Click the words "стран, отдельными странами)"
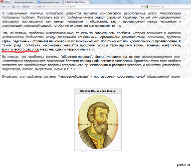This screenshot has width=191, height=168. pos(25,41)
